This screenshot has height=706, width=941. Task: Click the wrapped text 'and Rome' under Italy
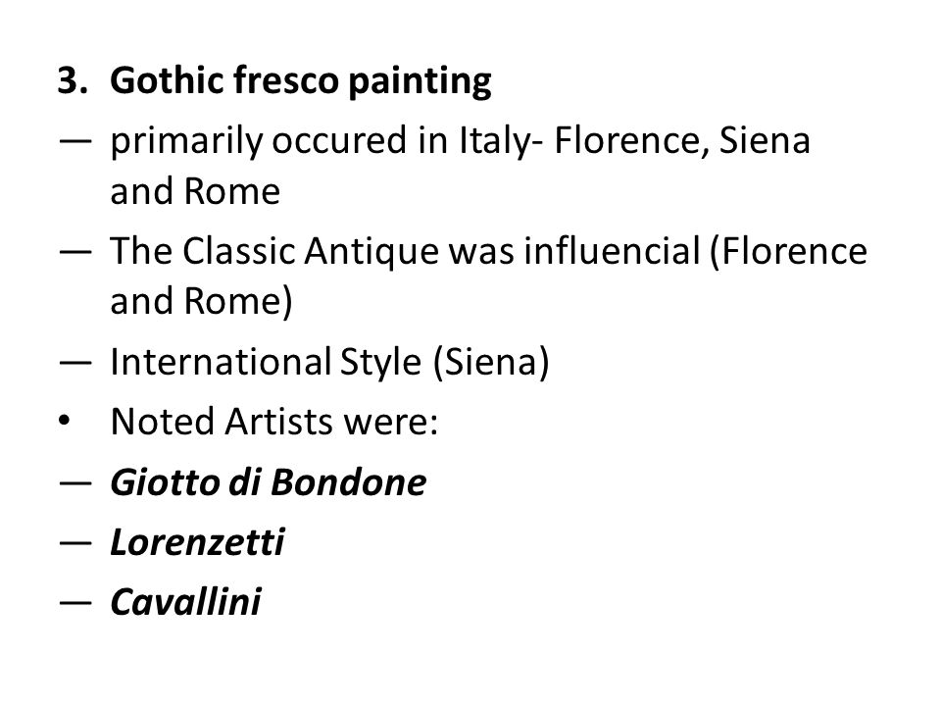pos(195,191)
